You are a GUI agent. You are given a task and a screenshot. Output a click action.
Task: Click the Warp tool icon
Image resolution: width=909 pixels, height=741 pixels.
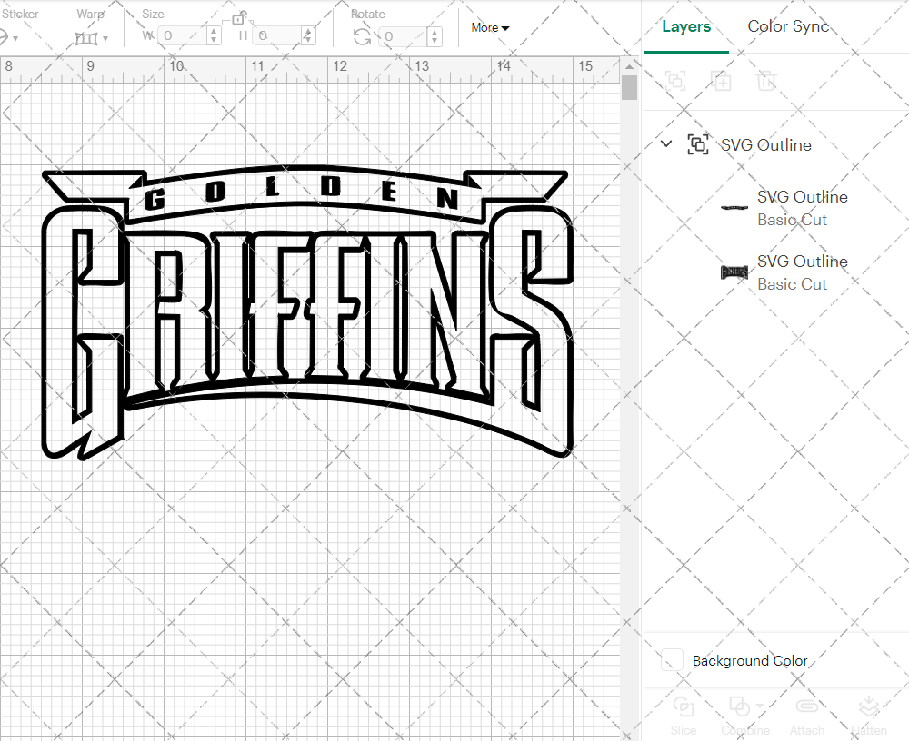click(88, 36)
